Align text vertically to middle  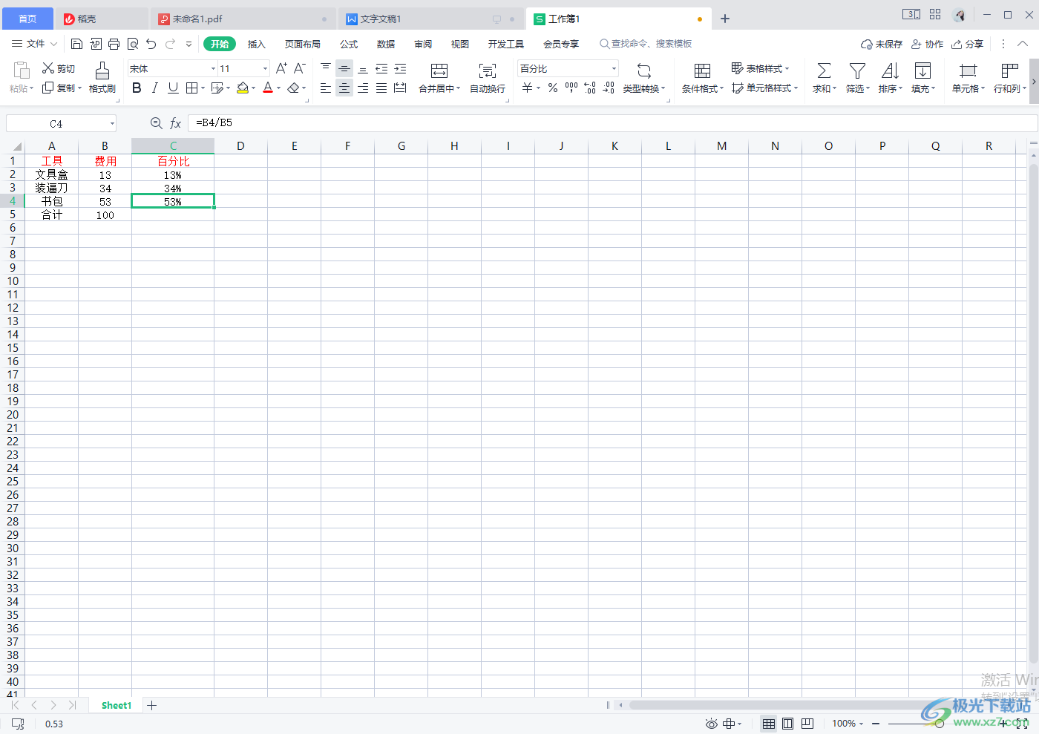[x=344, y=68]
